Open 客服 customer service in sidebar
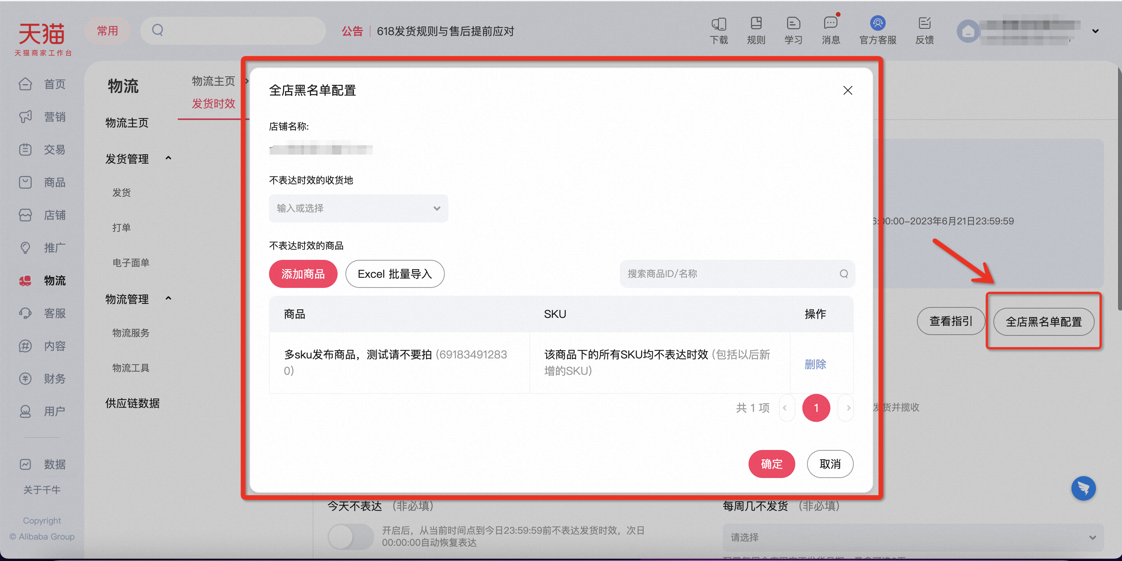1122x561 pixels. pyautogui.click(x=42, y=313)
